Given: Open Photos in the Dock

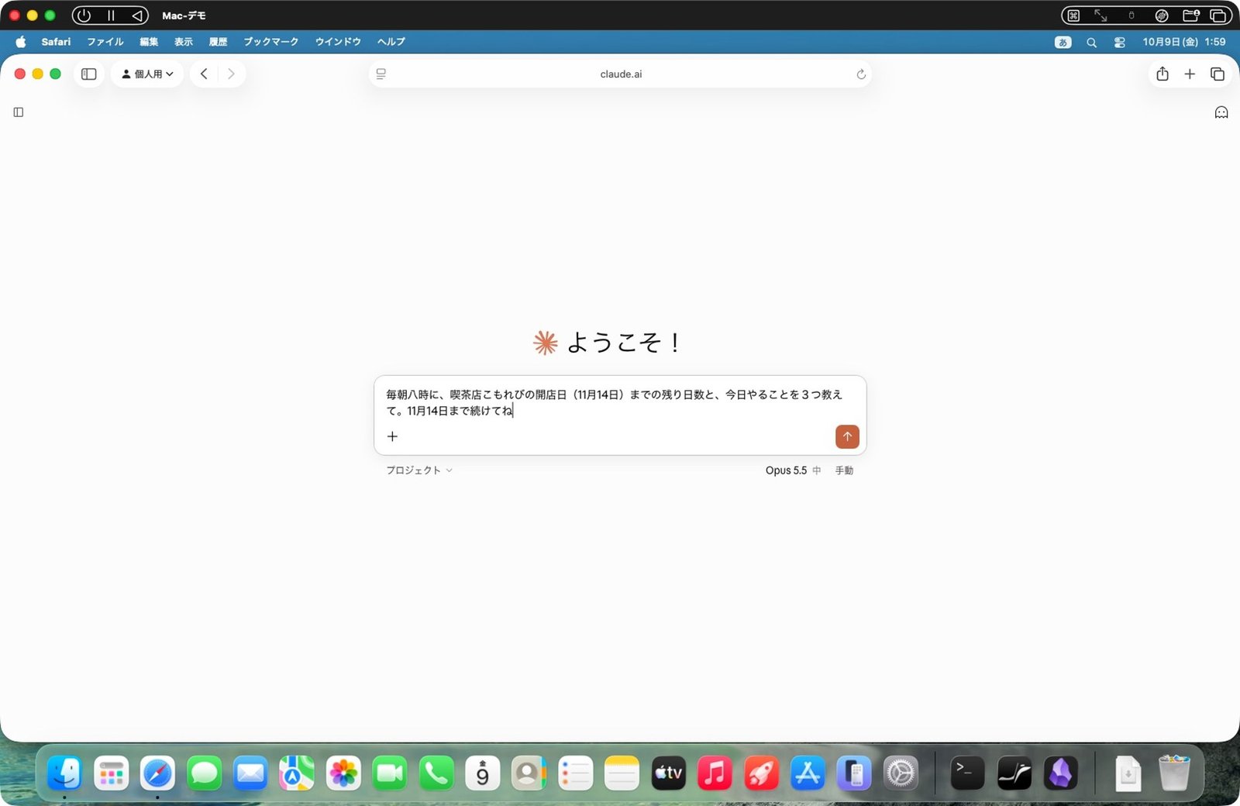Looking at the screenshot, I should coord(343,773).
